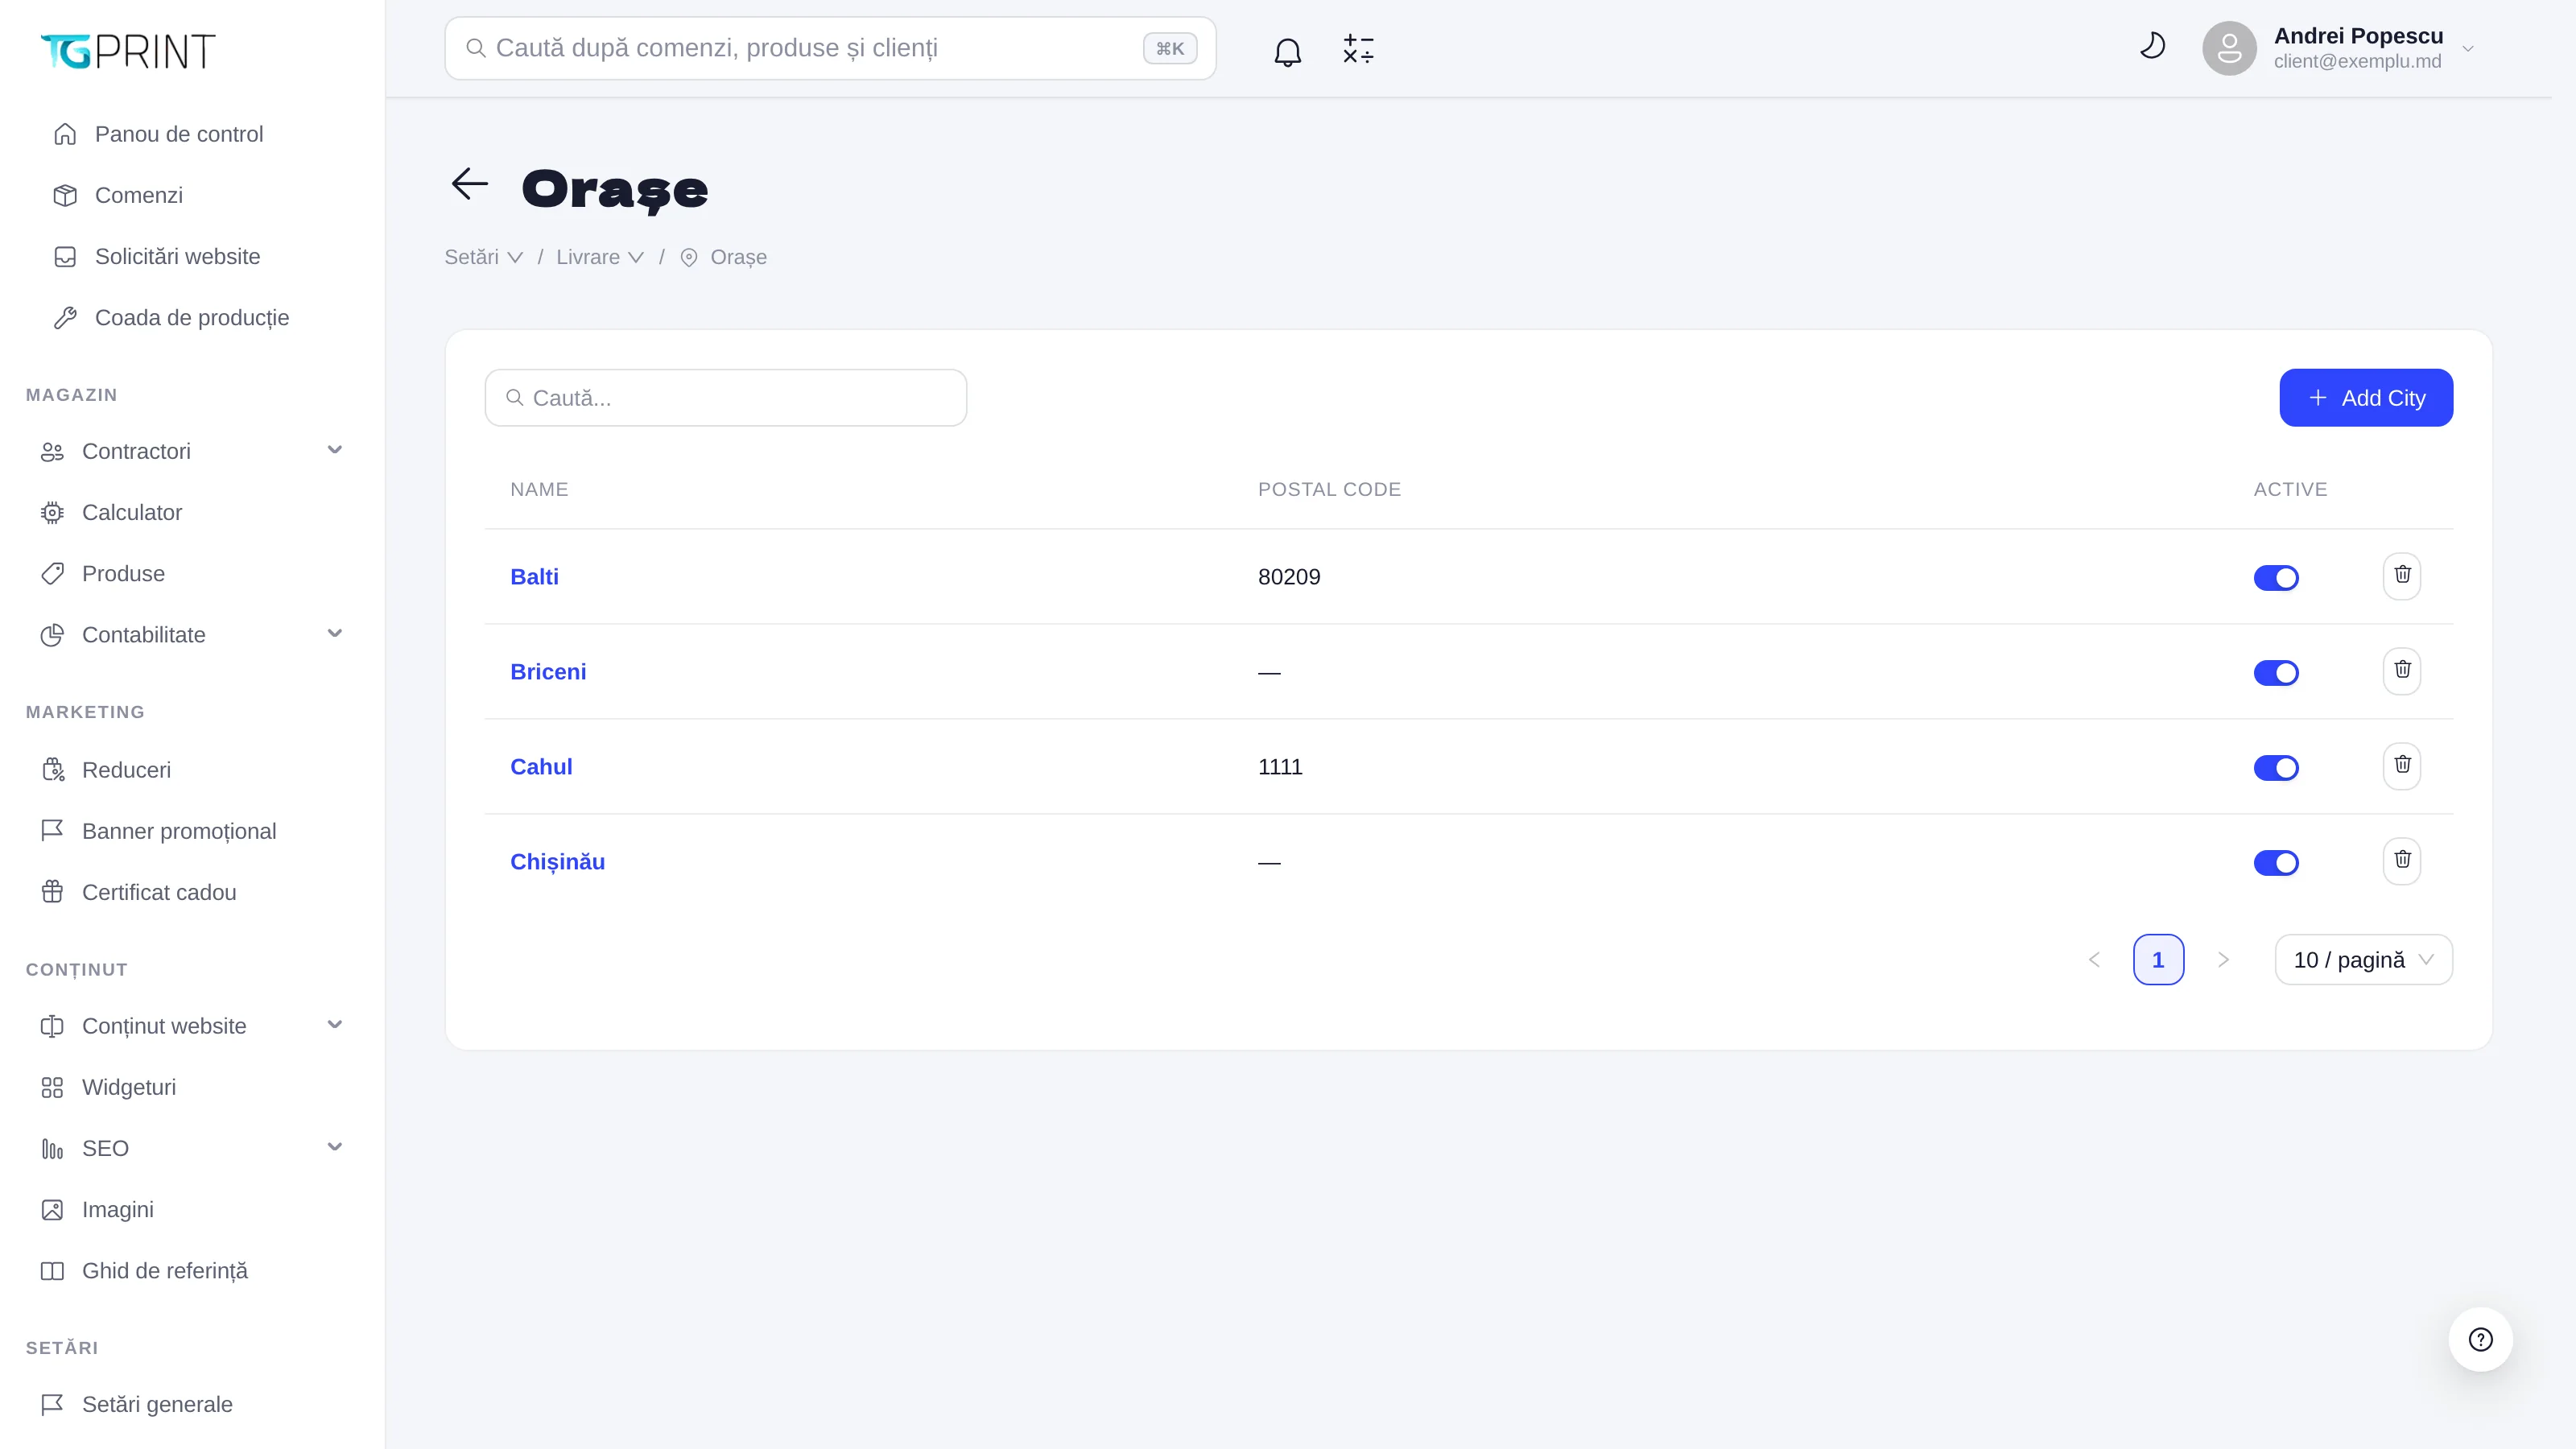Open Calculator in sidebar
The image size is (2576, 1449).
(x=131, y=512)
